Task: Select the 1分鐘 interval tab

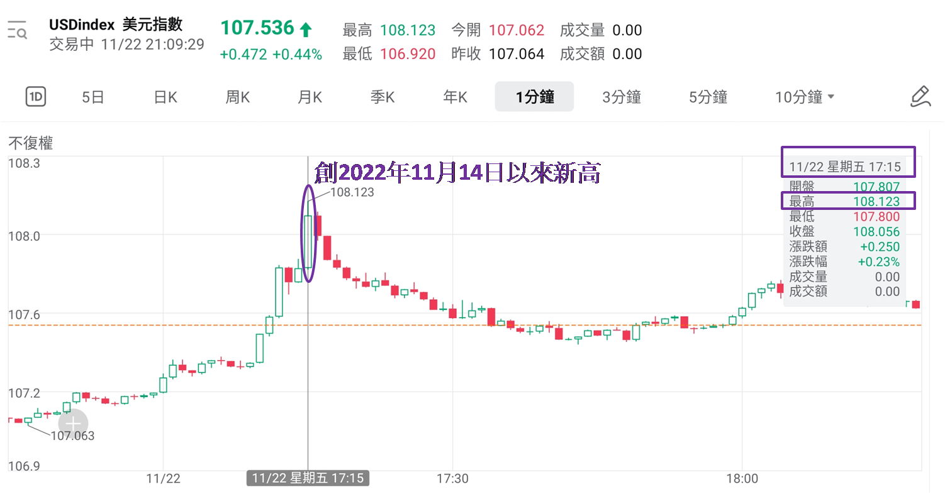Action: click(x=534, y=97)
